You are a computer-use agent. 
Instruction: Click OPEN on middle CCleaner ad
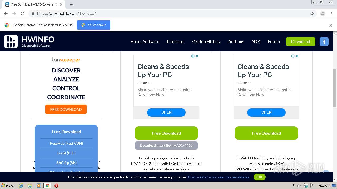click(166, 112)
